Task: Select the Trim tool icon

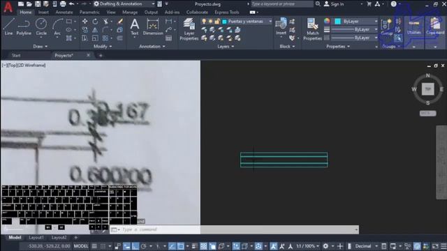Action: (105, 22)
